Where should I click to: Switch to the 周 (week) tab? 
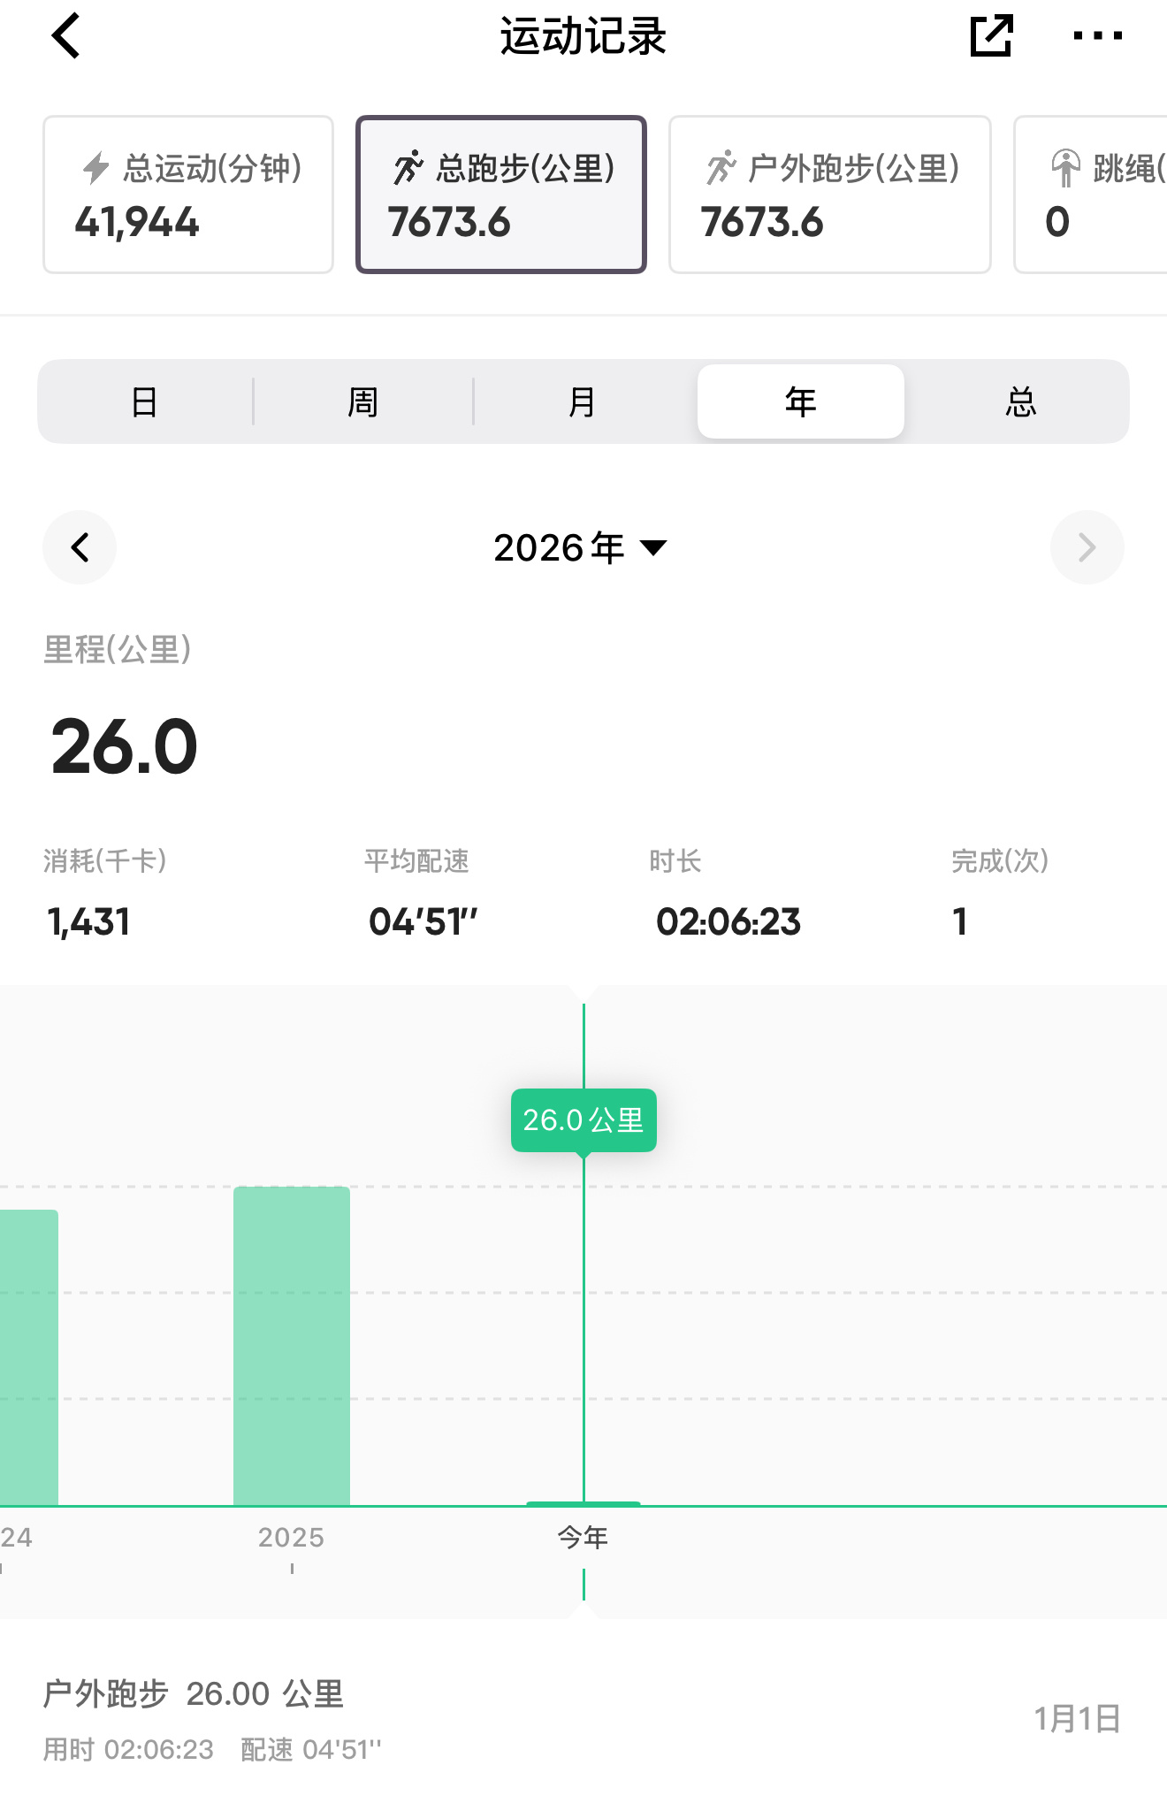point(362,402)
